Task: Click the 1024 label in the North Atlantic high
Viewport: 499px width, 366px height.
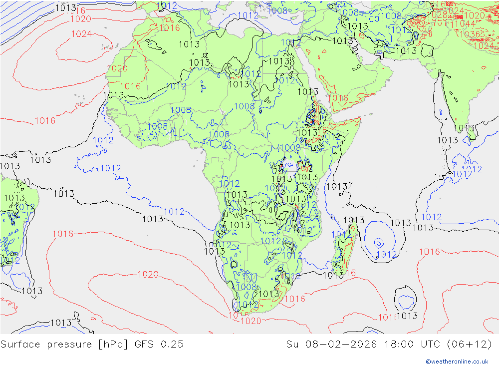Action: [81, 34]
